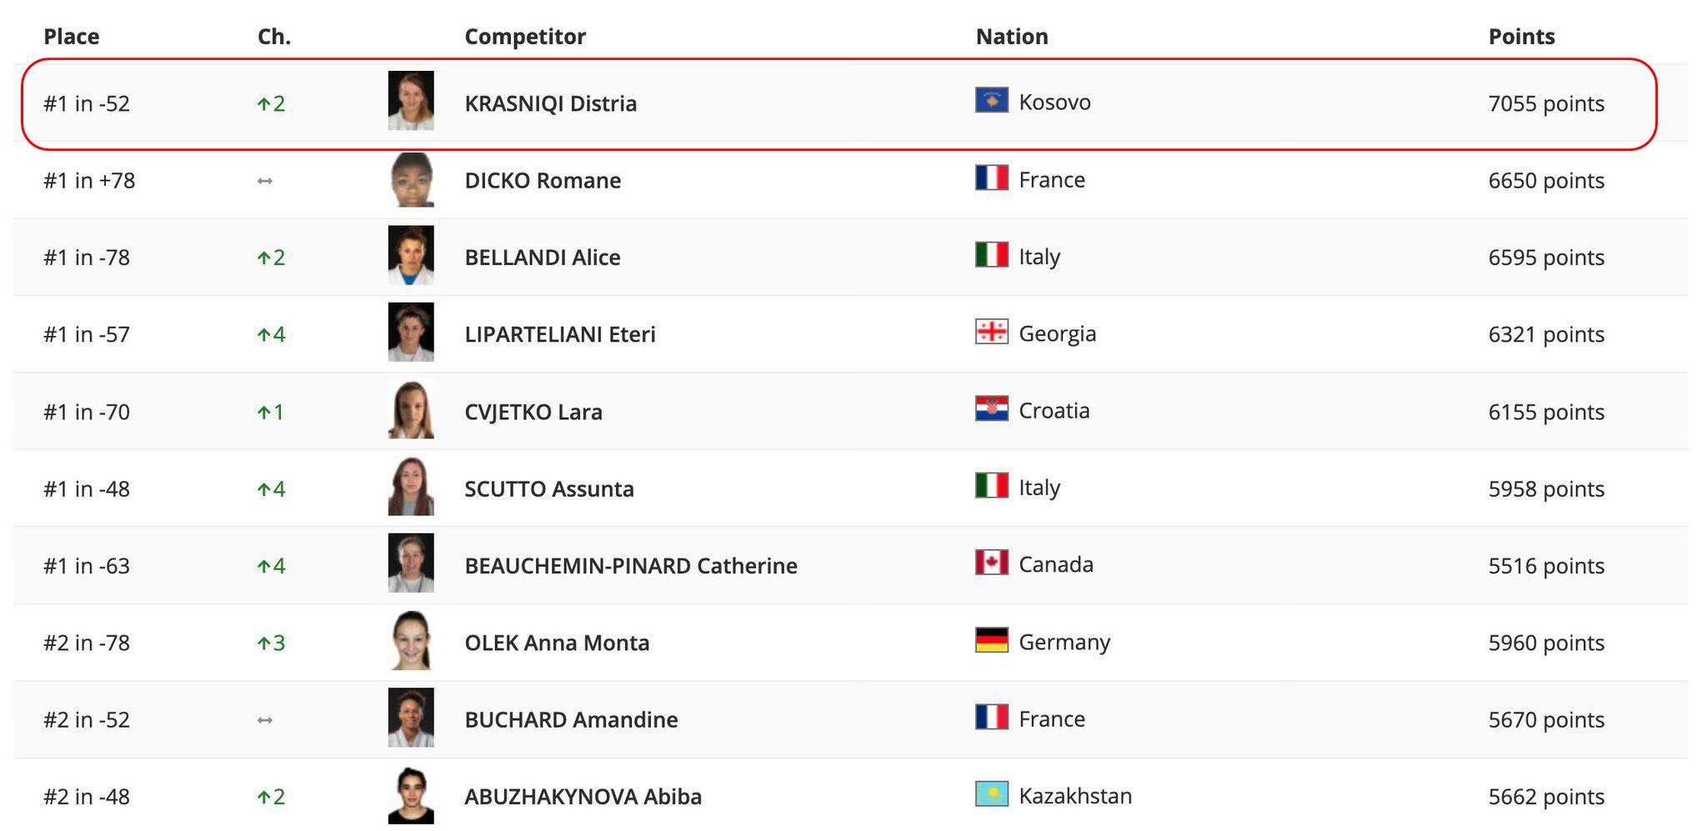Click the ABUZHAKYNOVA Abiba name link
1707x831 pixels.
pos(583,797)
